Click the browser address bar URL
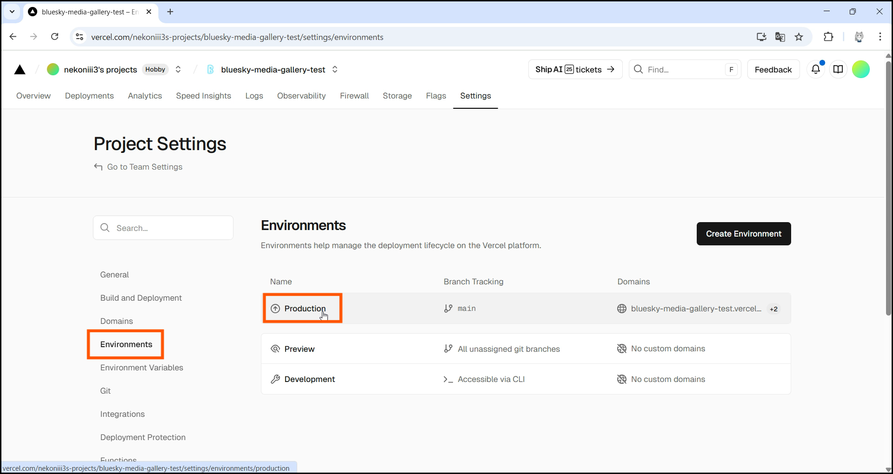The height and width of the screenshot is (474, 893). pos(237,37)
